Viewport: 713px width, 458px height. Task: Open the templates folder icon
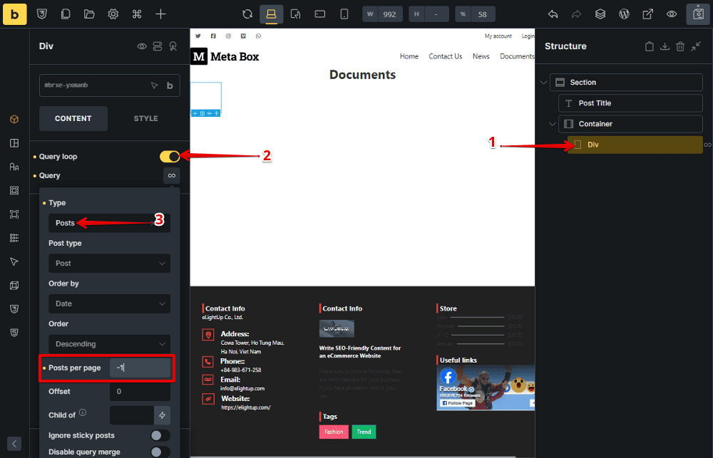(x=89, y=14)
